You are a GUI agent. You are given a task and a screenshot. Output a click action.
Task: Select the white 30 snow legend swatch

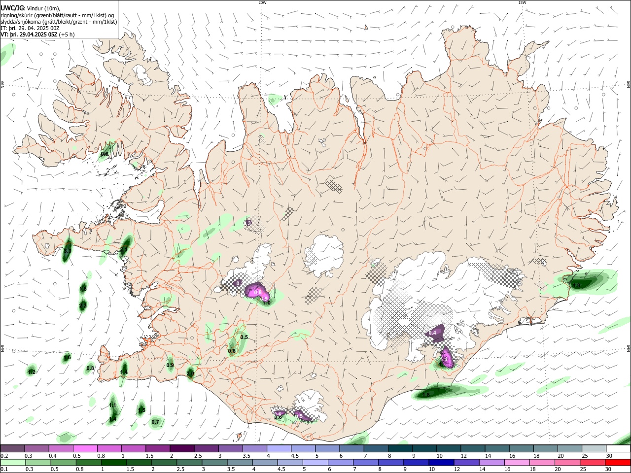click(618, 448)
